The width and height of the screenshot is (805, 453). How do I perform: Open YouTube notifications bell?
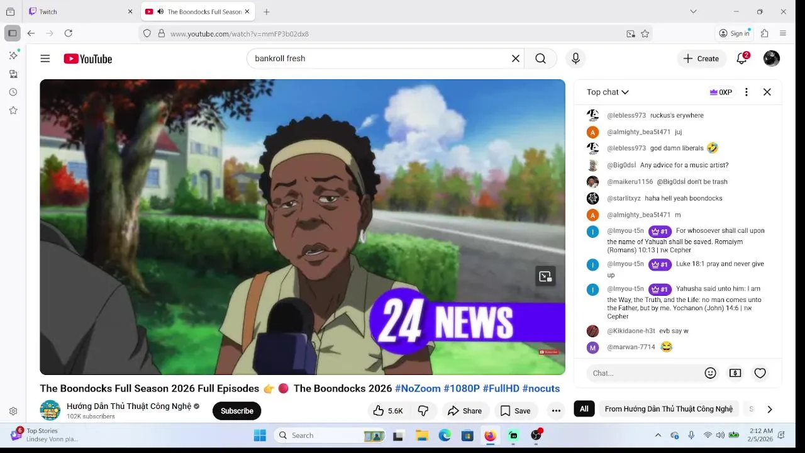click(x=742, y=59)
